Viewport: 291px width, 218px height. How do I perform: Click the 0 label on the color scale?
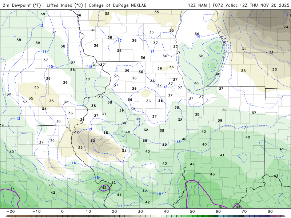click(x=62, y=211)
